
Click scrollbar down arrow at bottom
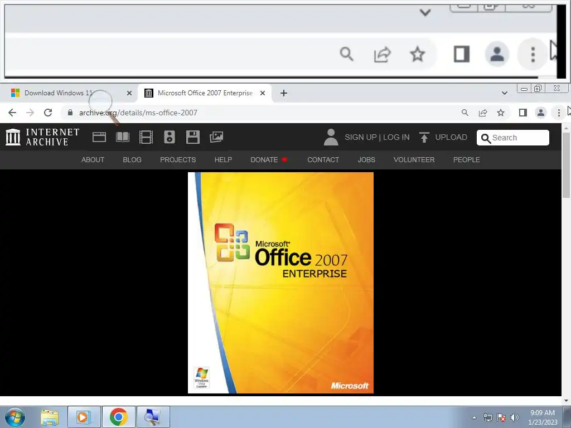click(x=566, y=401)
